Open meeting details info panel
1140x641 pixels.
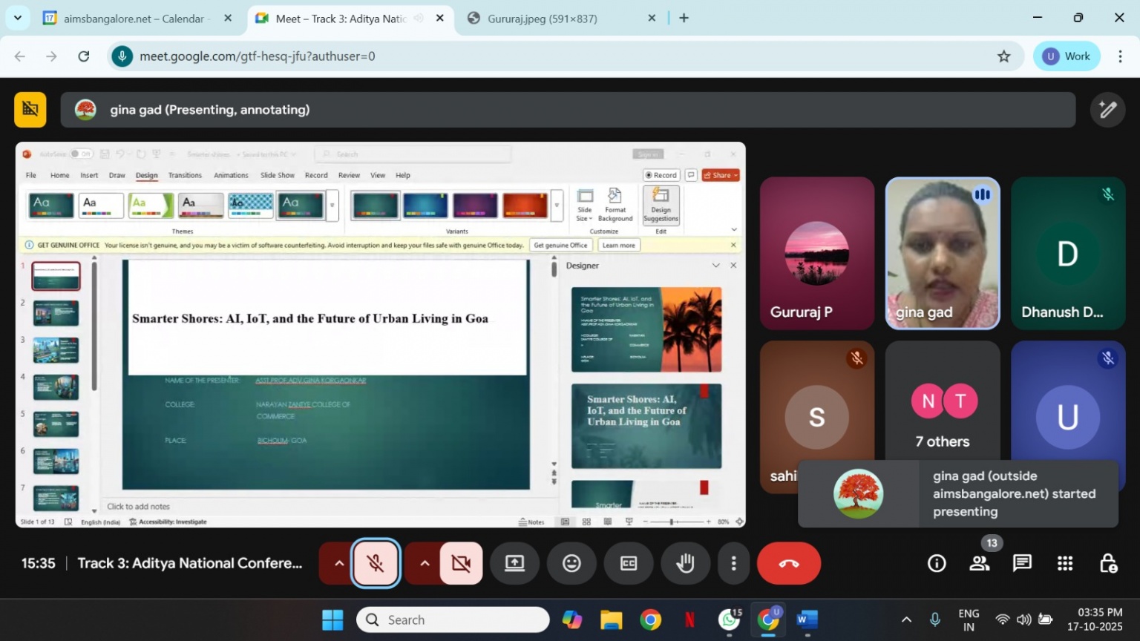(937, 564)
